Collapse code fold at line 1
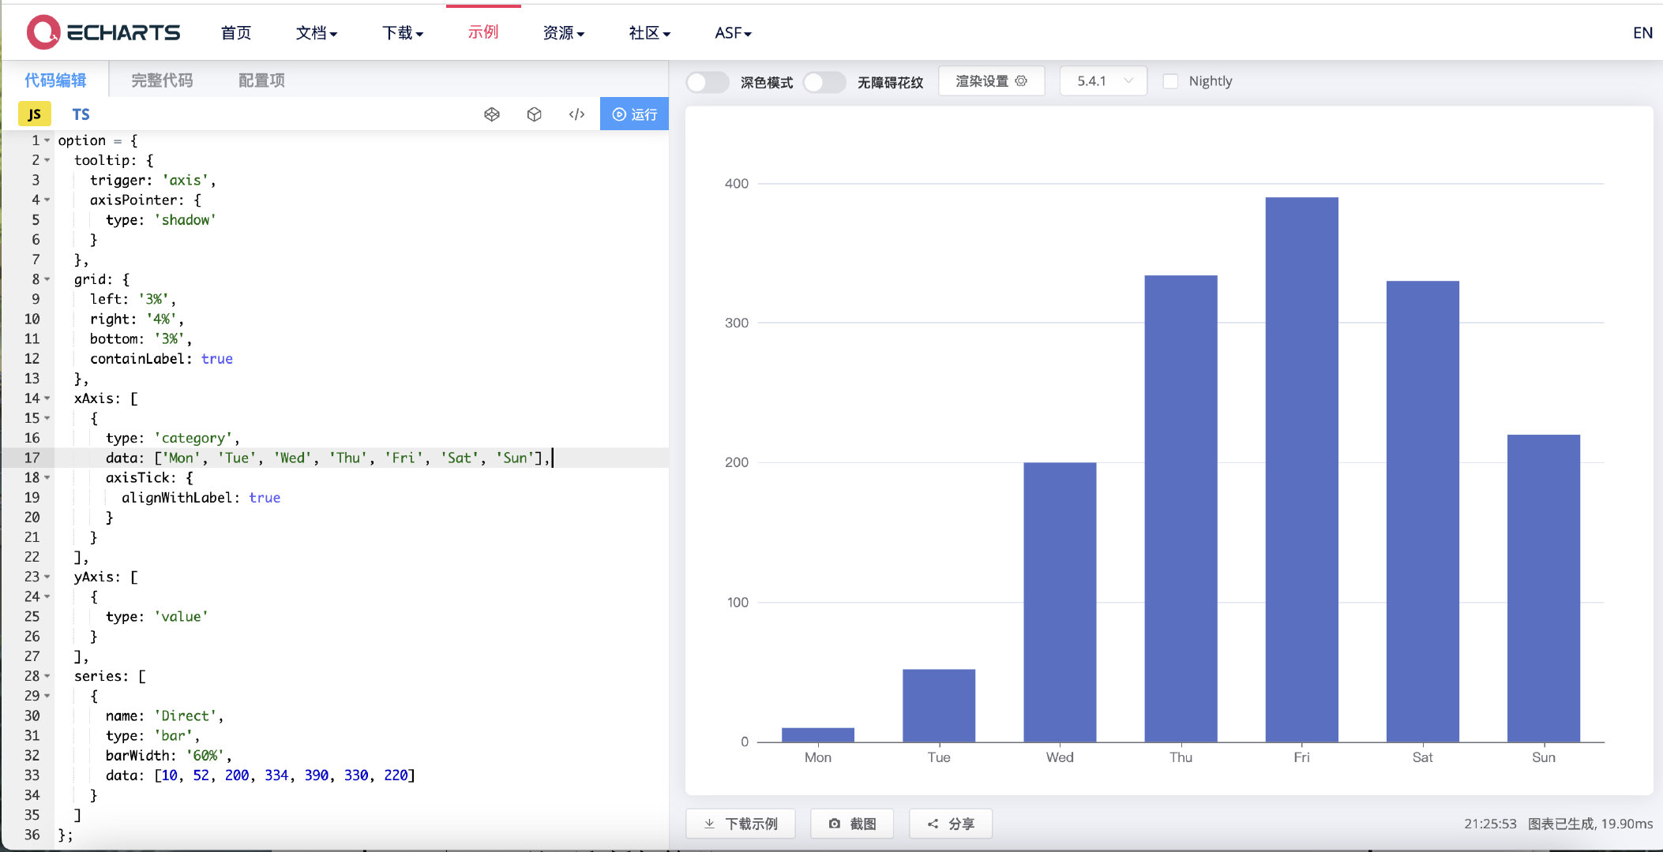 click(47, 140)
